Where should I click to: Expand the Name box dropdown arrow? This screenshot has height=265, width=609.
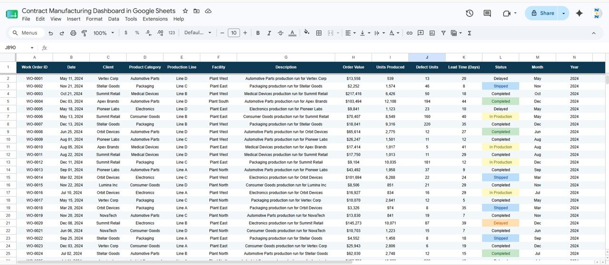pos(32,48)
